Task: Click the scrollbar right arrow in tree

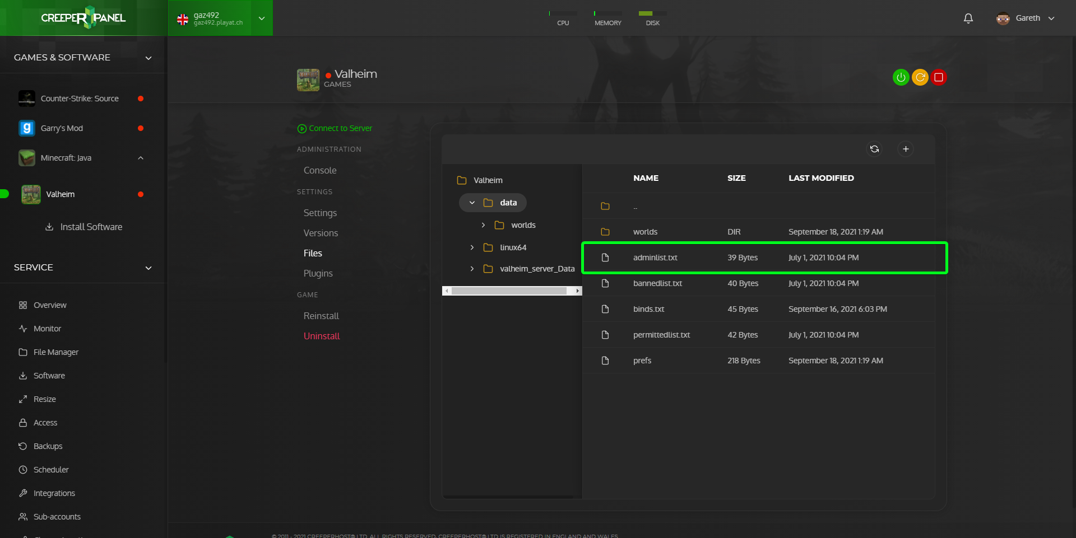Action: click(x=578, y=291)
